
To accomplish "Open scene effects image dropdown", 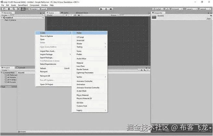I will pyautogui.click(x=80, y=15).
